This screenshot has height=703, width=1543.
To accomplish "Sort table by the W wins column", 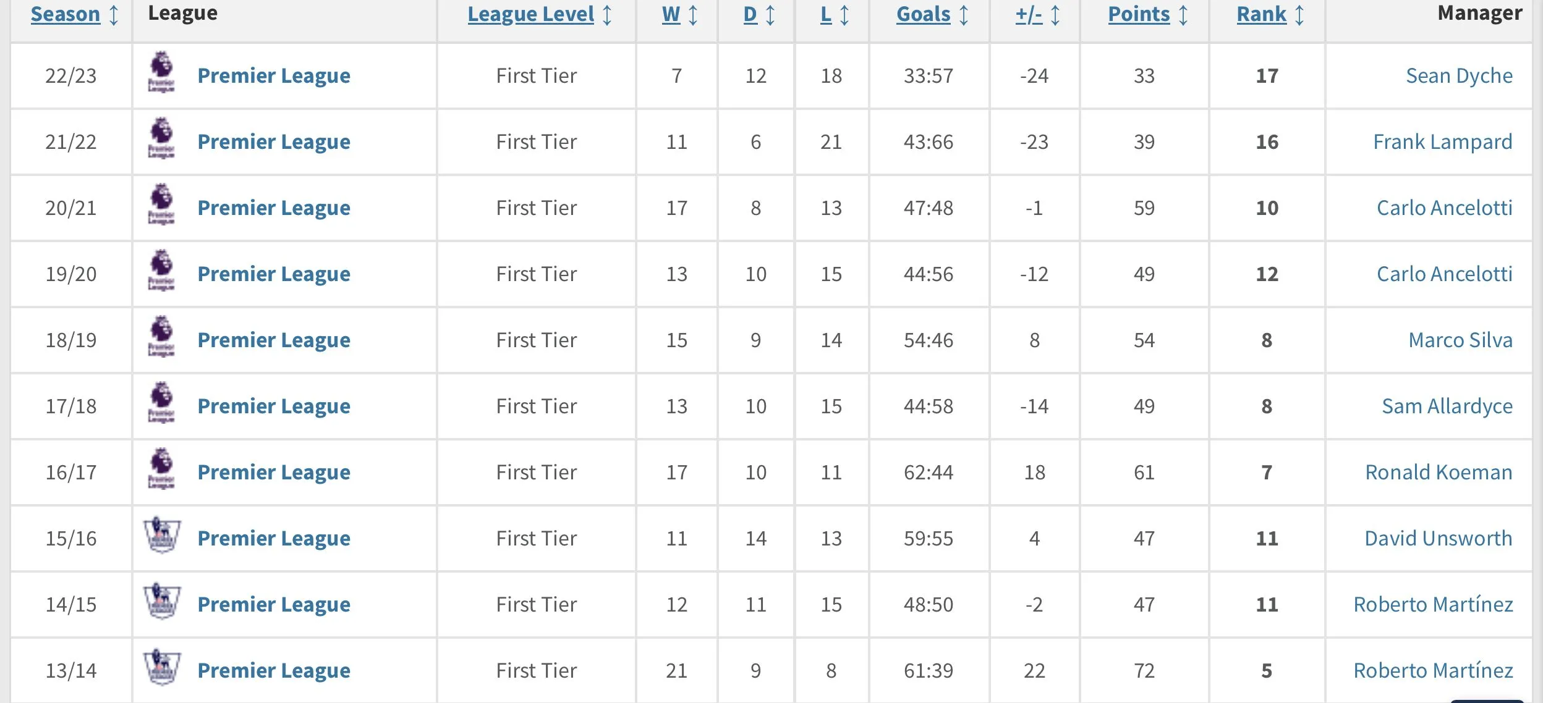I will pyautogui.click(x=671, y=14).
